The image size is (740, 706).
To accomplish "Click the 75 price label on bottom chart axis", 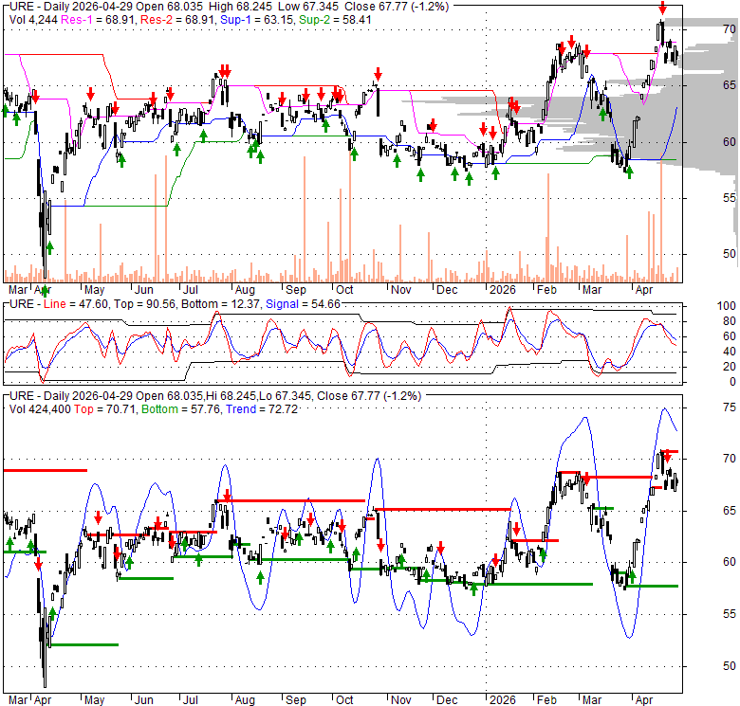I will click(730, 407).
